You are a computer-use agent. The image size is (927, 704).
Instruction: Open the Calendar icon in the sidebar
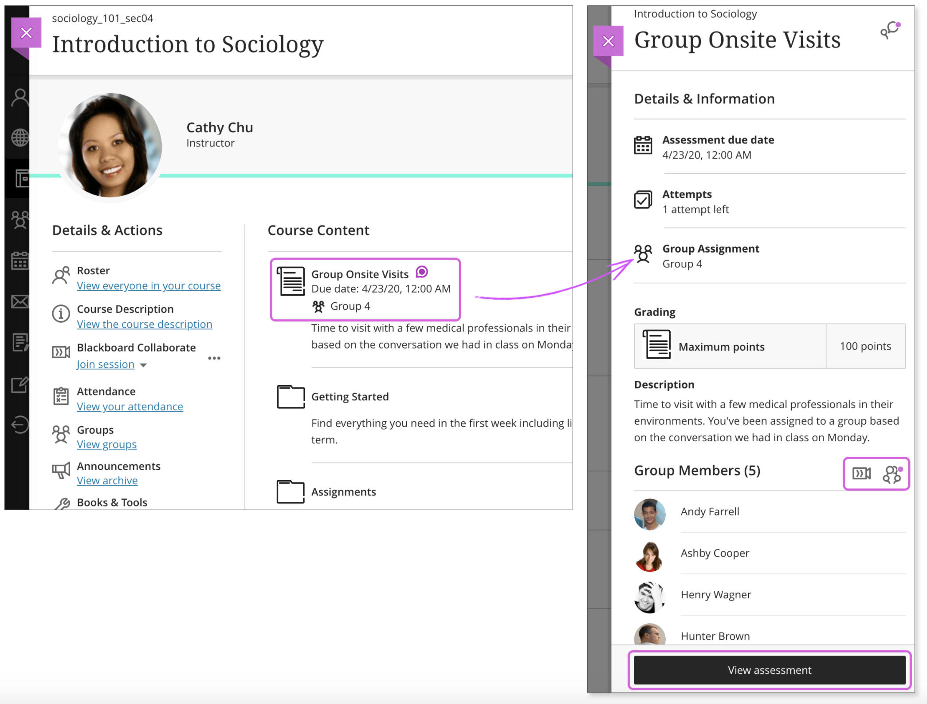(x=20, y=261)
